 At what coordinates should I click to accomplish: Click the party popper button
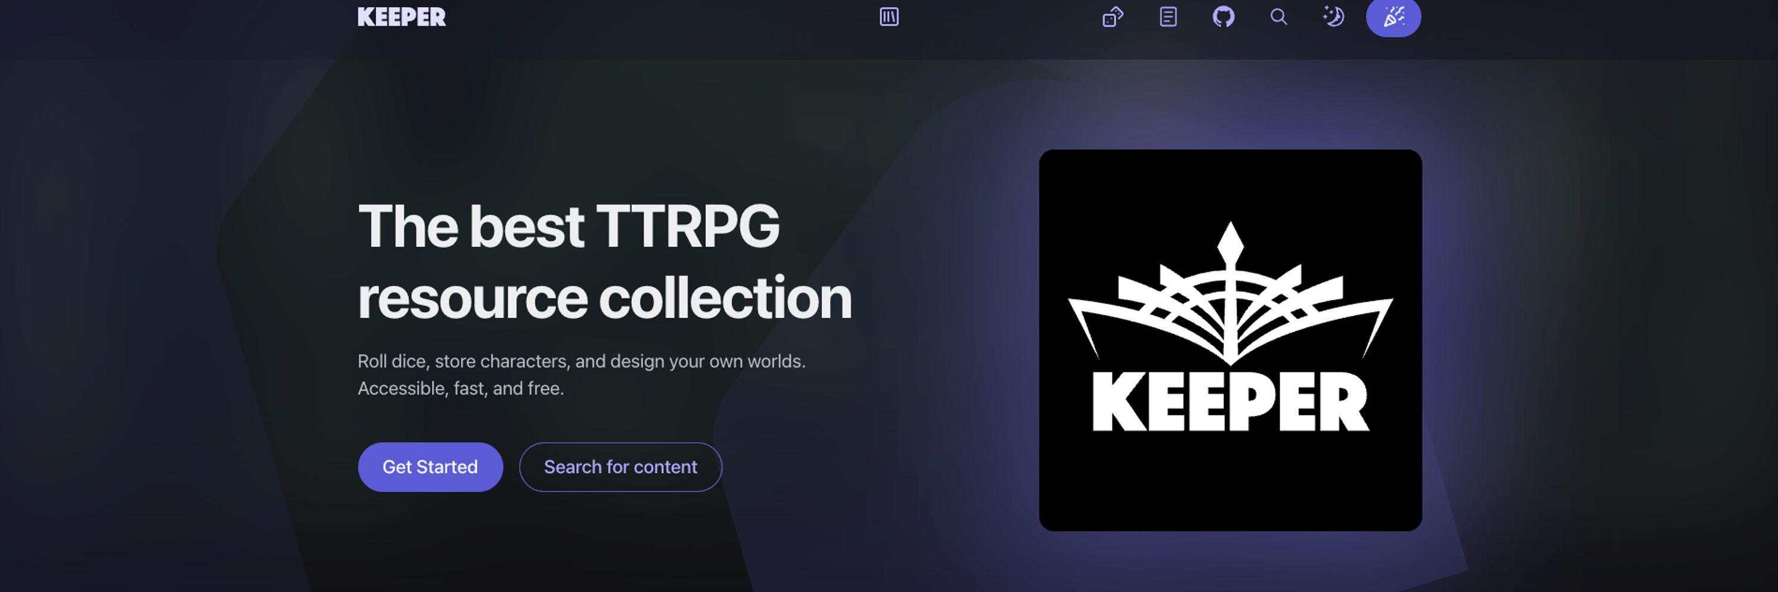click(x=1393, y=17)
